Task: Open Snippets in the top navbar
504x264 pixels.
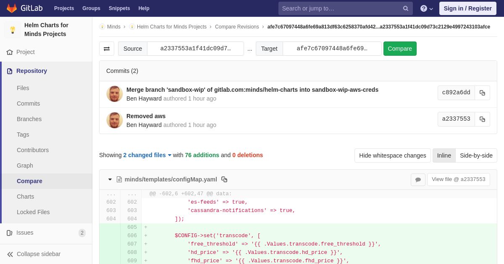Action: coord(119,8)
